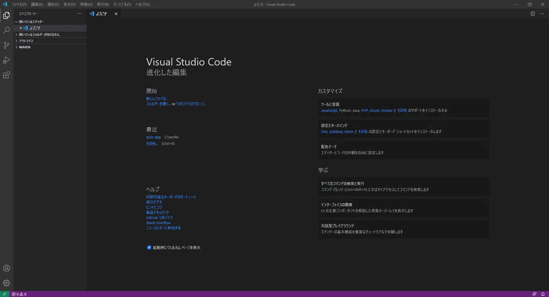Click その他 link in 設定とキーバインド row
Image resolution: width=549 pixels, height=297 pixels.
[362, 132]
